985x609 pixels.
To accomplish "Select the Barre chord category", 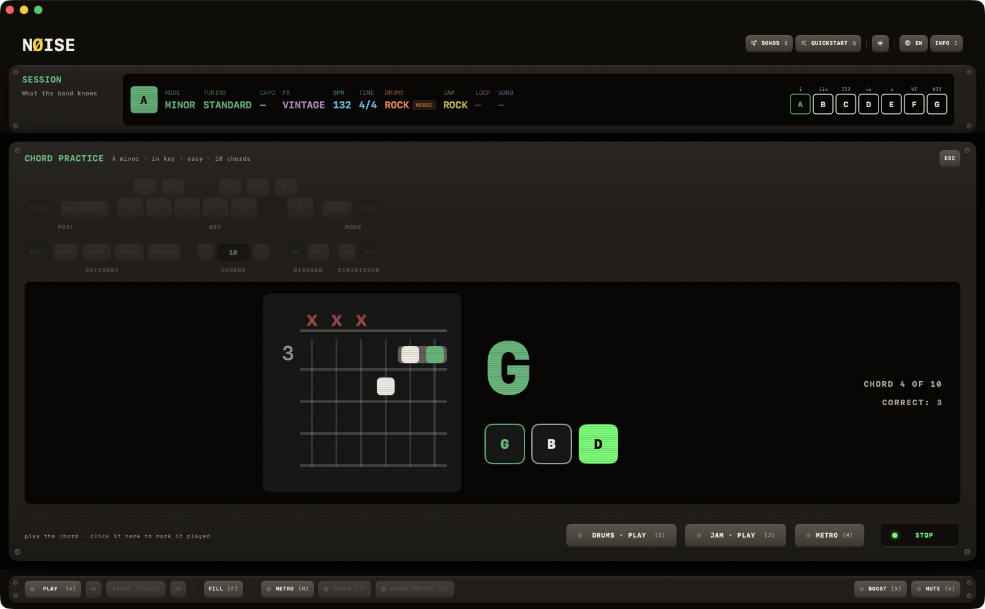I will tap(96, 252).
